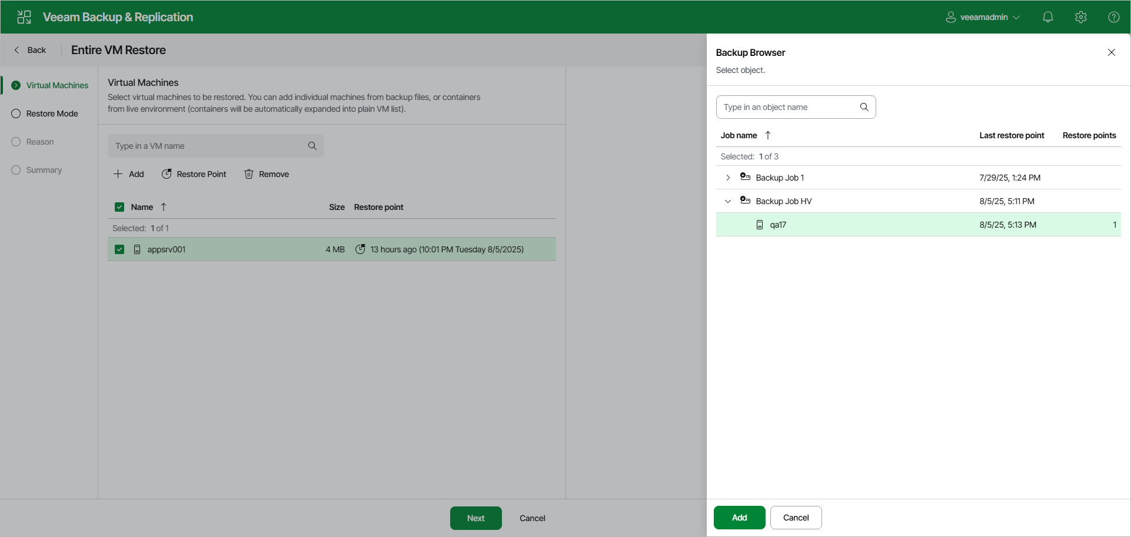Open the Veeam main menu grid icon
Image resolution: width=1131 pixels, height=537 pixels.
click(x=24, y=17)
